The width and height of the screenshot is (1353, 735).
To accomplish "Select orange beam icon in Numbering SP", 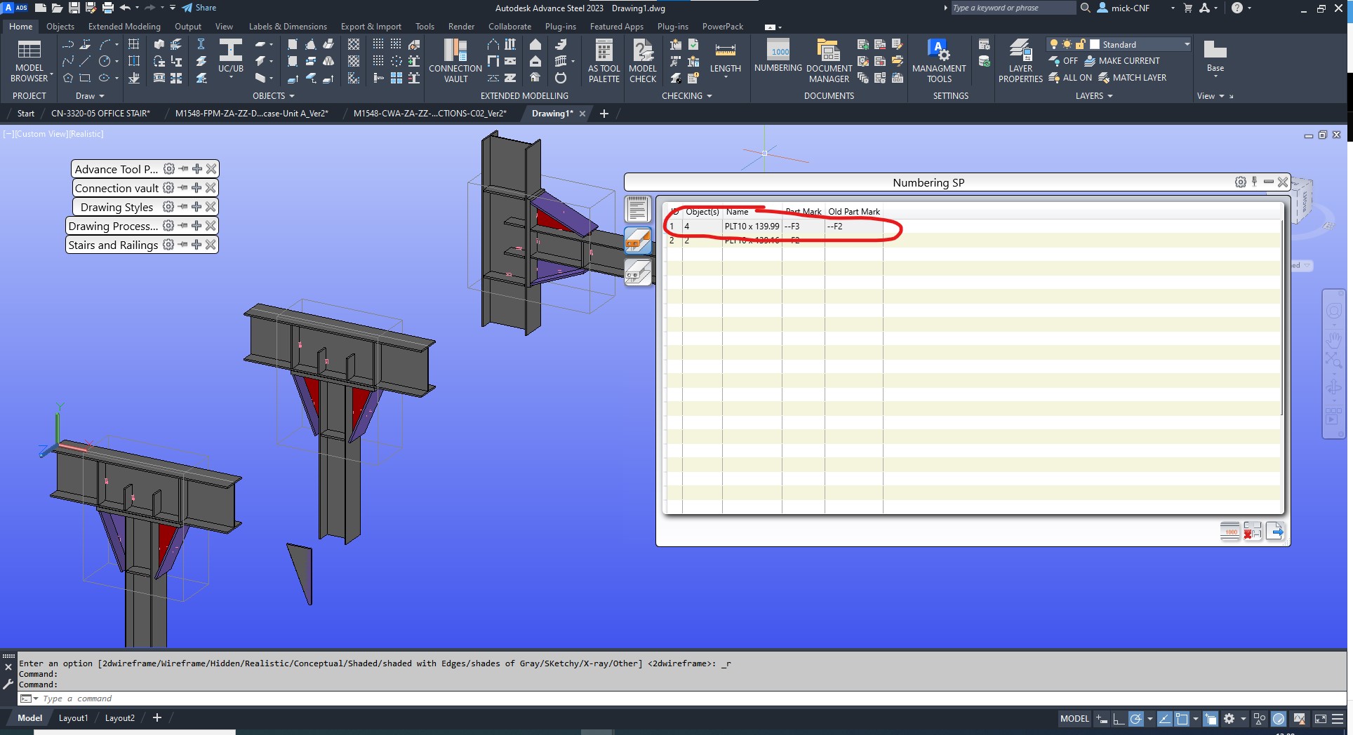I will [x=638, y=241].
